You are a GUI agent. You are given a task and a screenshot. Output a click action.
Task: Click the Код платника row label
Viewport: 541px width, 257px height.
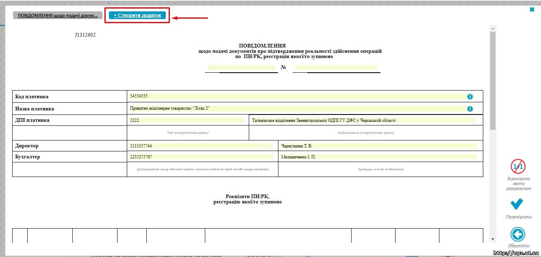pyautogui.click(x=32, y=97)
